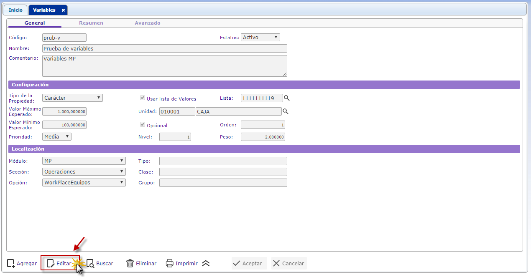Image resolution: width=531 pixels, height=277 pixels.
Task: Click the Editar pencil icon
Action: [x=51, y=263]
